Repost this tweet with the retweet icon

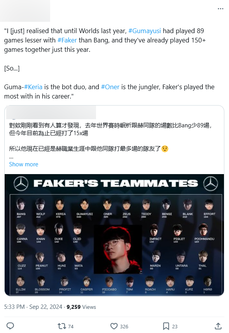click(x=62, y=326)
